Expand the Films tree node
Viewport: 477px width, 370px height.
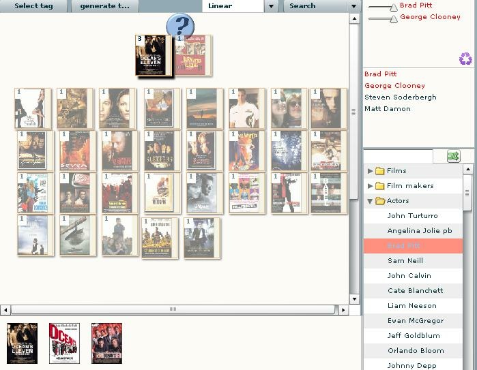tap(370, 171)
